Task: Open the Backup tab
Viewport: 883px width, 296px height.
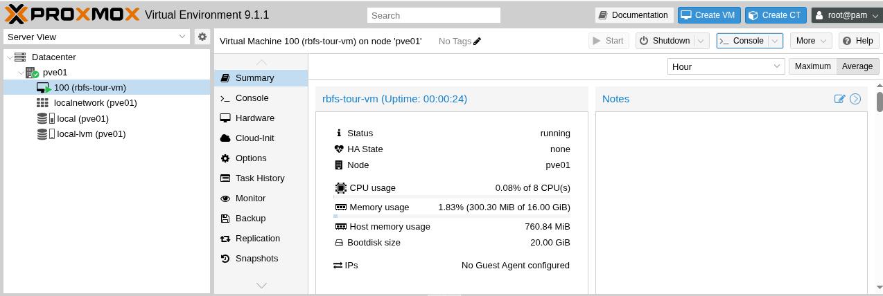Action: tap(261, 219)
